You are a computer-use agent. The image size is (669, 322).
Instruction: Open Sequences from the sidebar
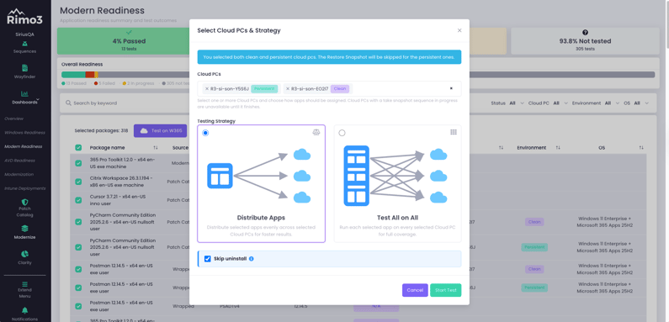coord(24,47)
